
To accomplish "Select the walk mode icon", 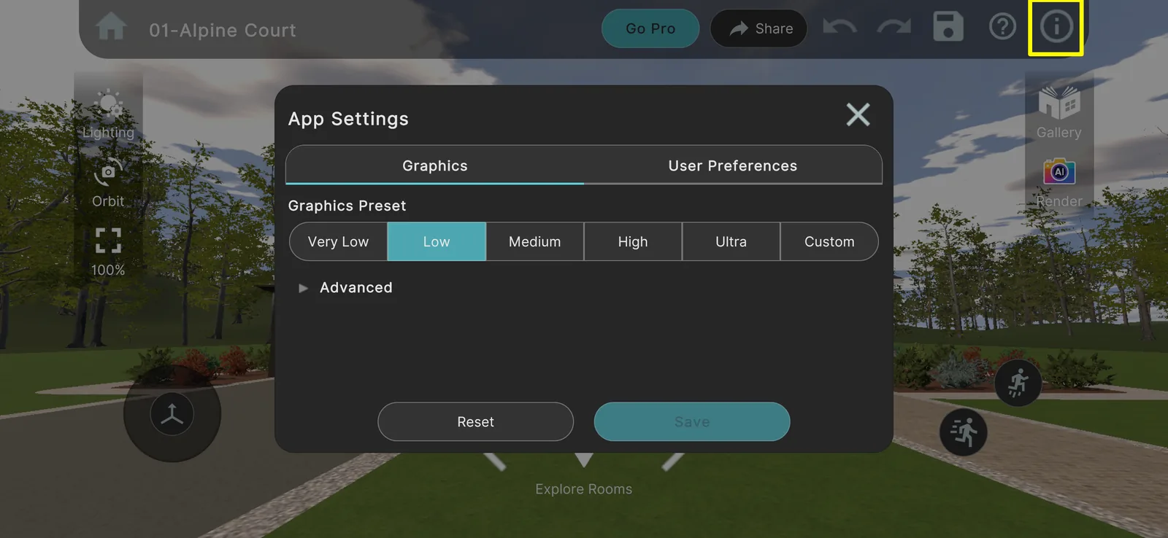I will click(1018, 383).
